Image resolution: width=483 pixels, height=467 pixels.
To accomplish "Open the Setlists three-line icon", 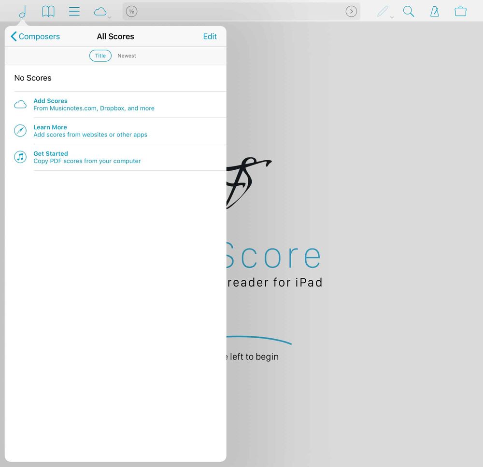I will coord(74,12).
